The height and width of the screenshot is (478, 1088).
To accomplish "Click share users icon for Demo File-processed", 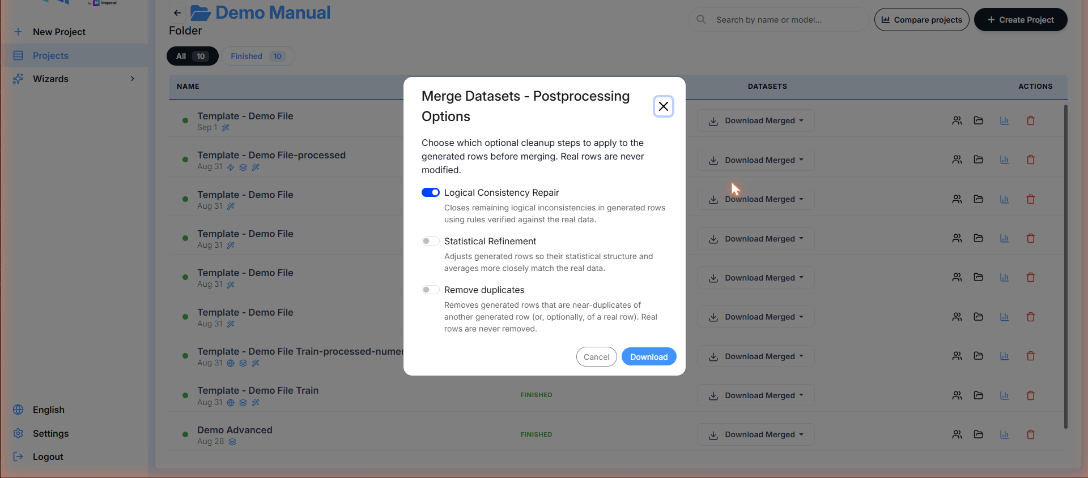I will tap(957, 160).
